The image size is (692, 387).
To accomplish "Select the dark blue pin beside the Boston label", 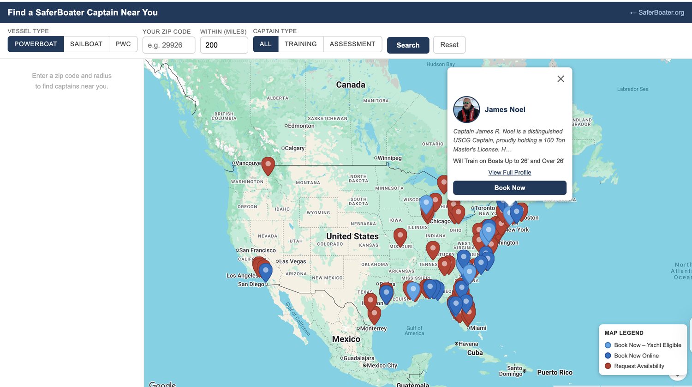I will click(517, 213).
